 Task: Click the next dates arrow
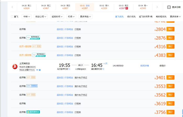pos(157,7)
